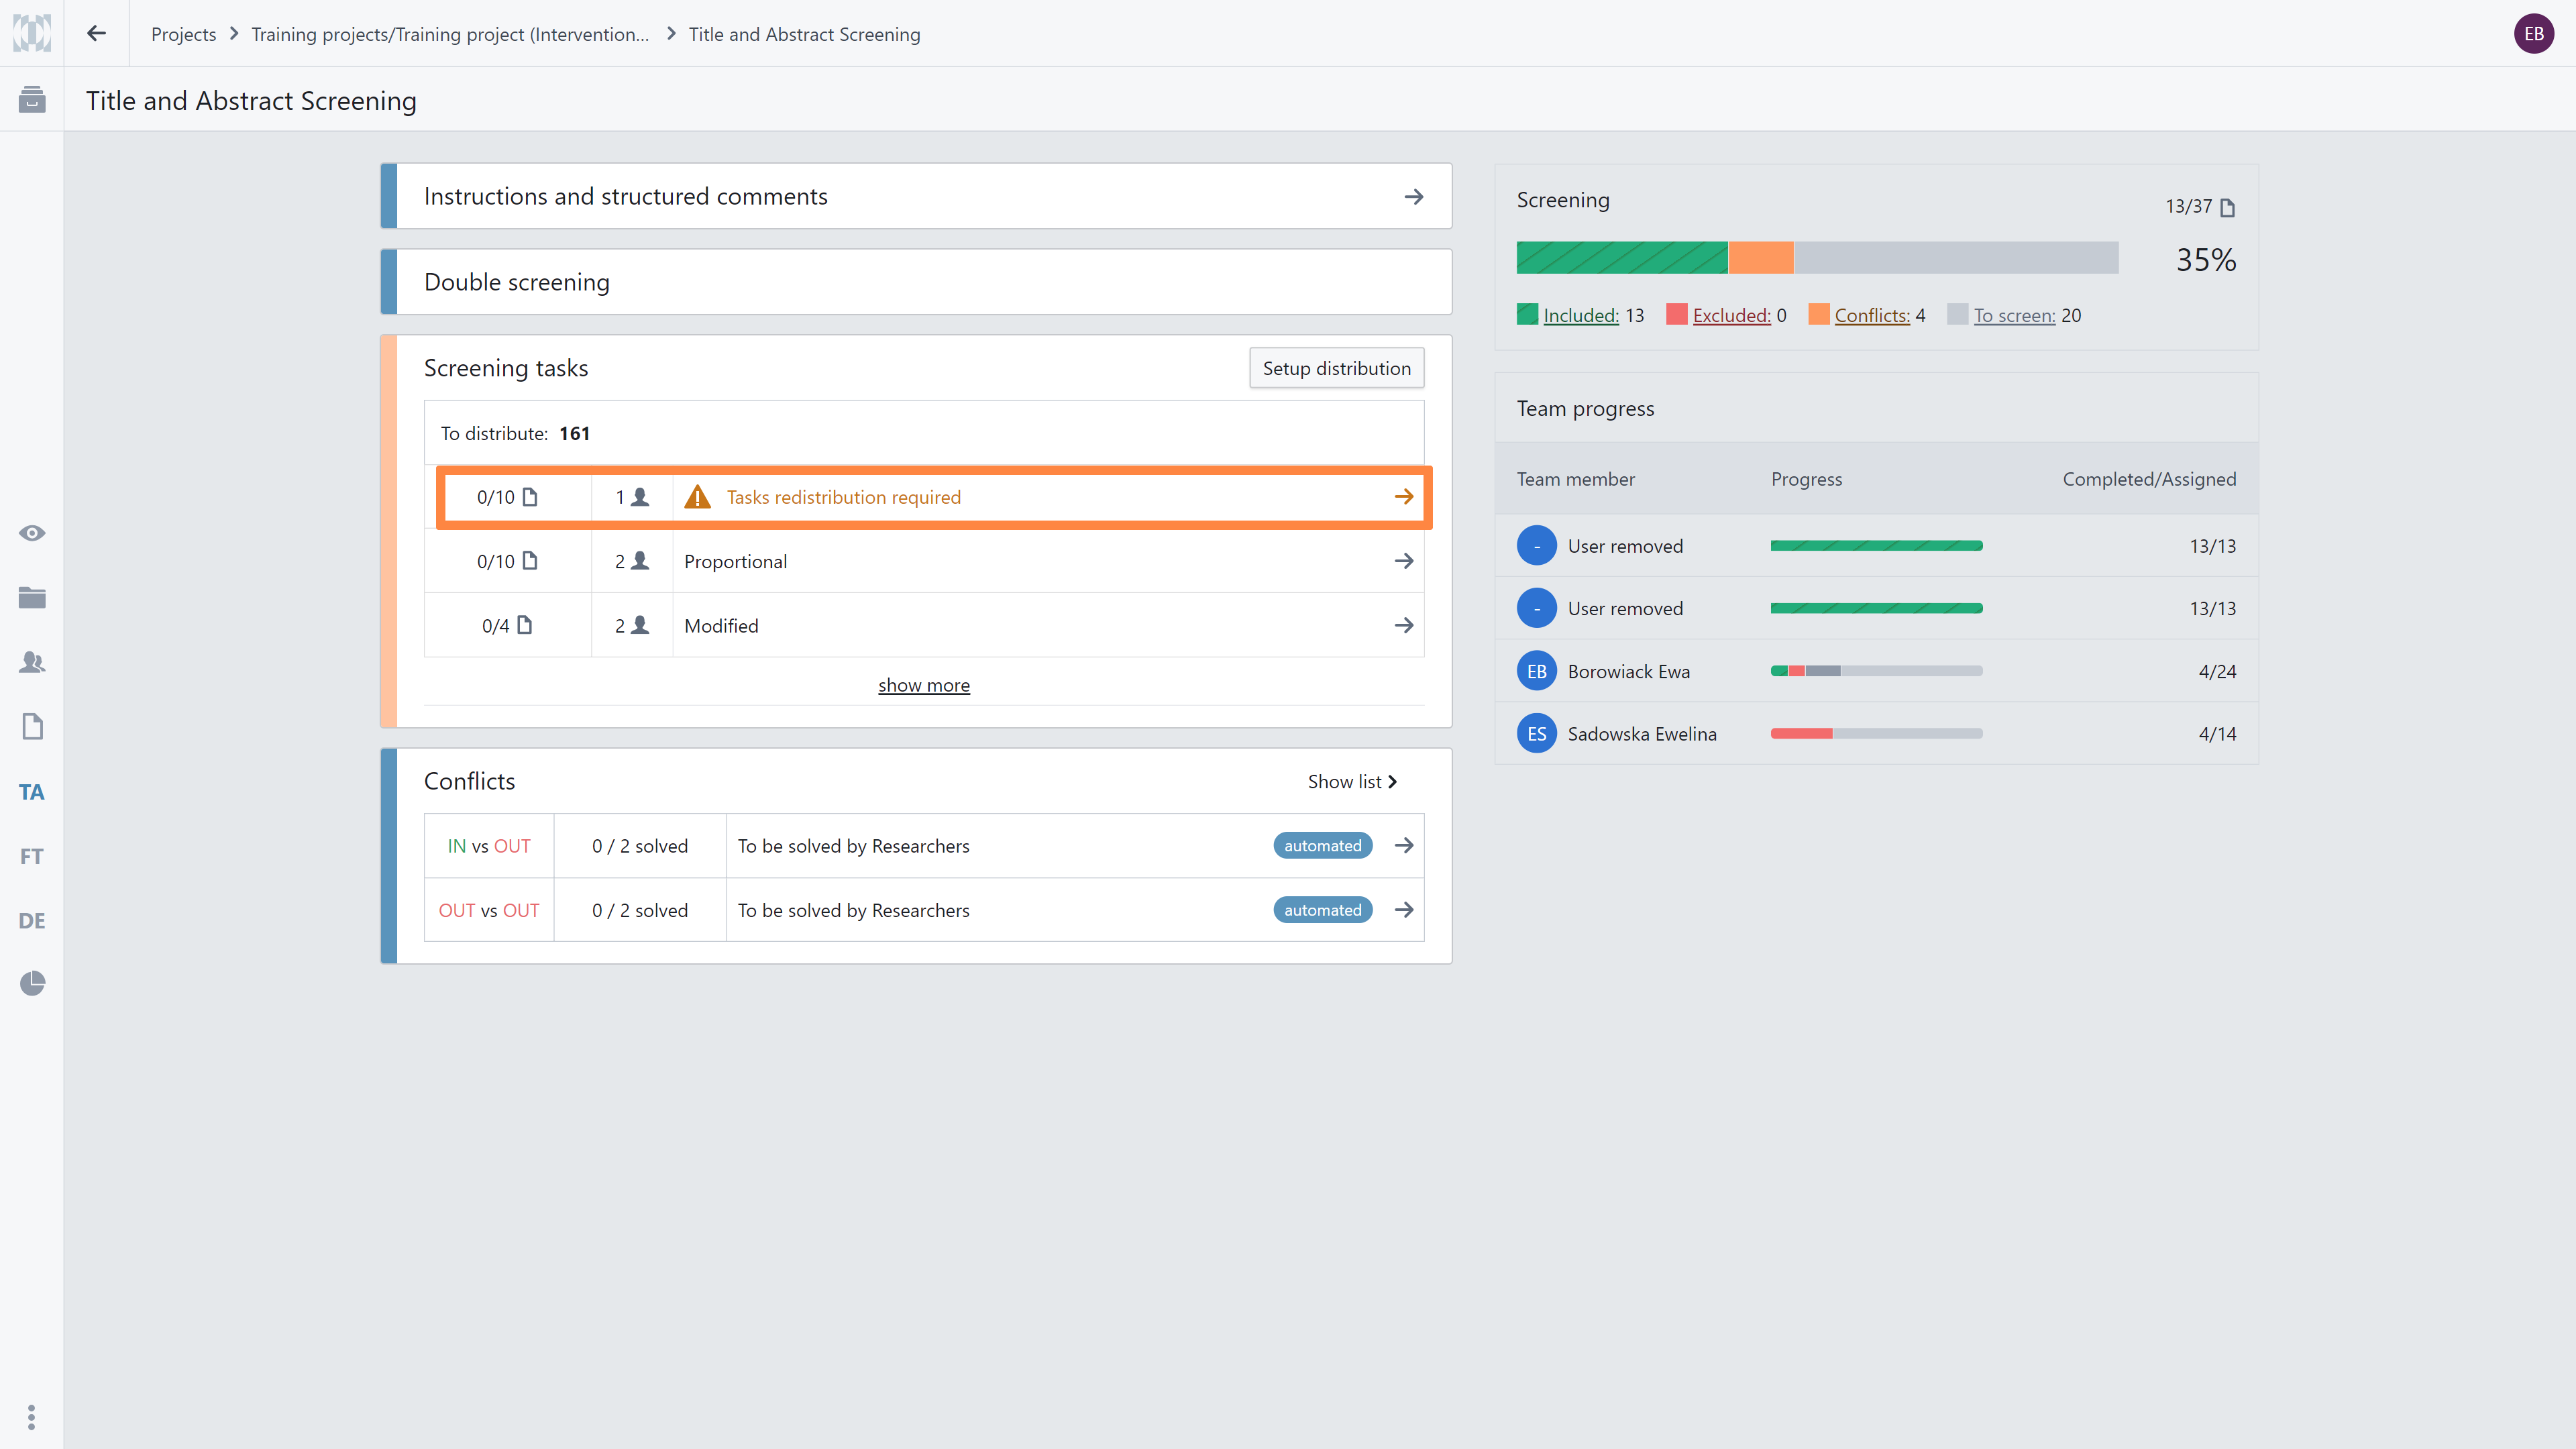Open the pie chart reports icon
Image resolution: width=2576 pixels, height=1449 pixels.
(x=32, y=984)
